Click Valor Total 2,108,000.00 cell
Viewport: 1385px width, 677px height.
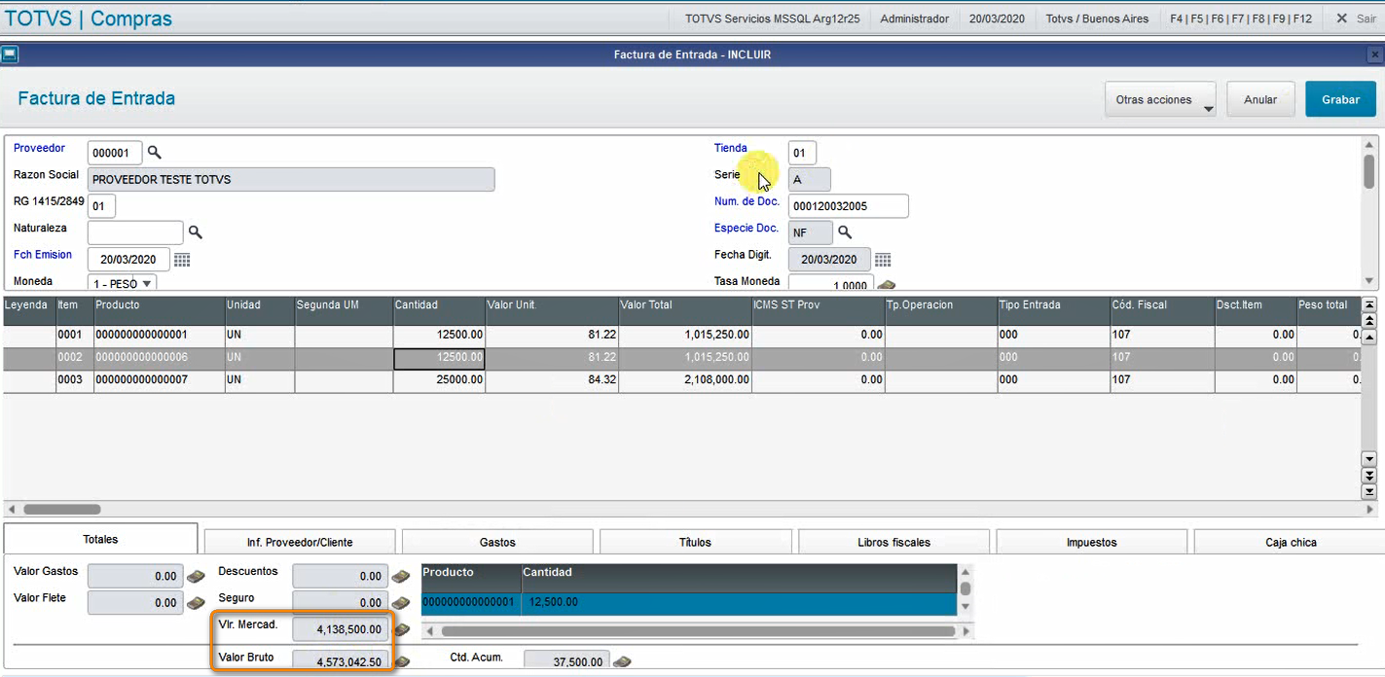684,380
